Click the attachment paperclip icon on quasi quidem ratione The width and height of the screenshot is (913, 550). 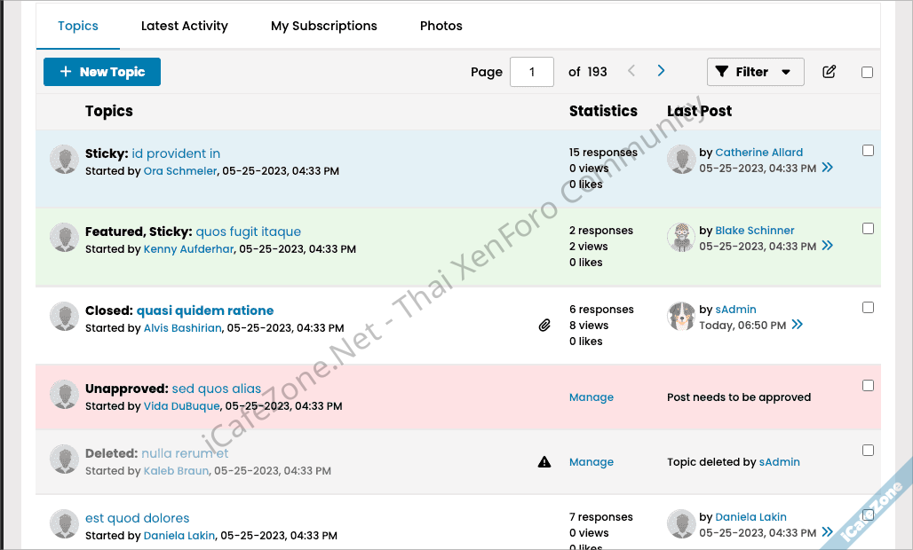pyautogui.click(x=544, y=326)
